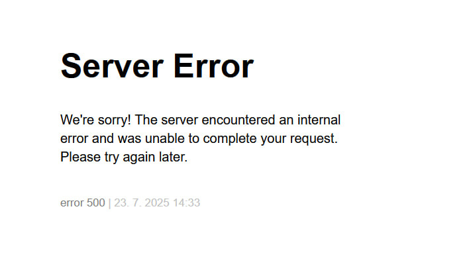Click the word "The" after "We're sorry!"
The height and width of the screenshot is (270, 473).
[x=146, y=120]
